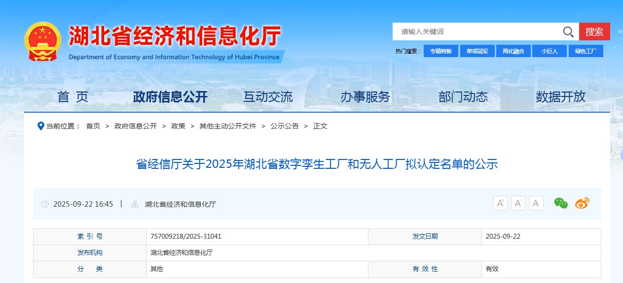
Task: Go to 政府信息公开 in breadcrumb
Action: [136, 126]
